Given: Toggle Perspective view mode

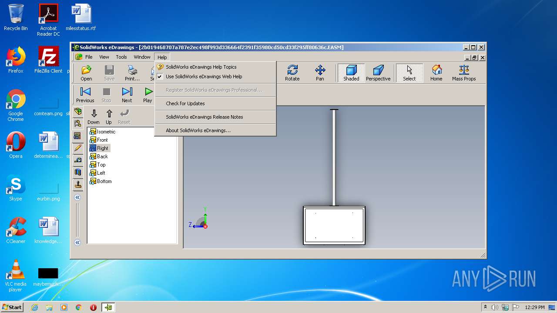Looking at the screenshot, I should pos(378,73).
